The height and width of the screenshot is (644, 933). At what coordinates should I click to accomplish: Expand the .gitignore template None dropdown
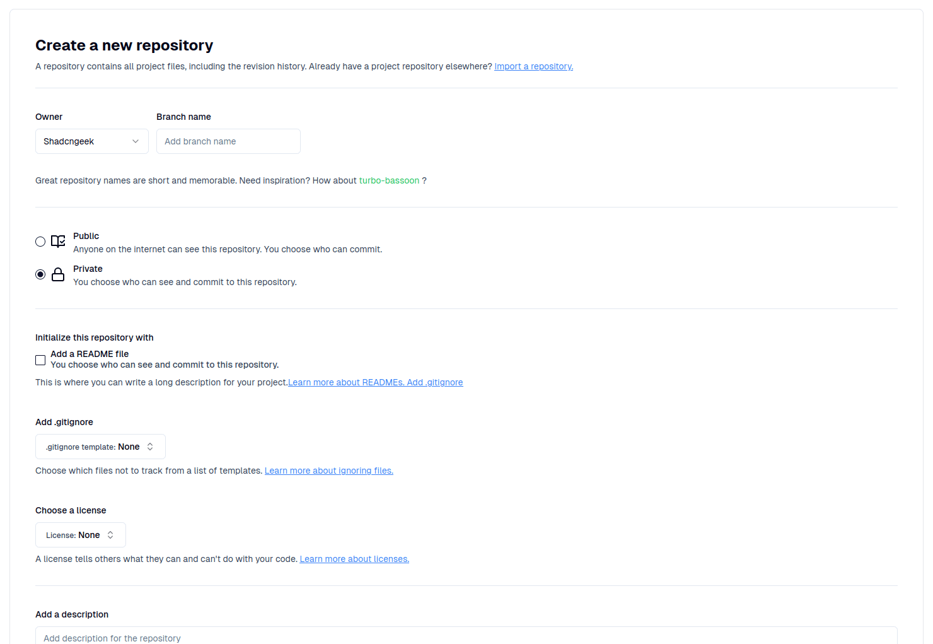100,447
